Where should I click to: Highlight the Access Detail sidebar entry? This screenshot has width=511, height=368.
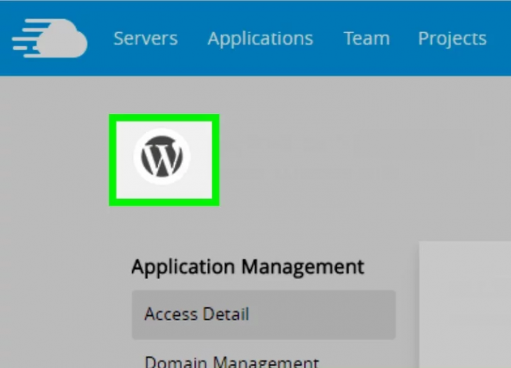[x=197, y=314]
